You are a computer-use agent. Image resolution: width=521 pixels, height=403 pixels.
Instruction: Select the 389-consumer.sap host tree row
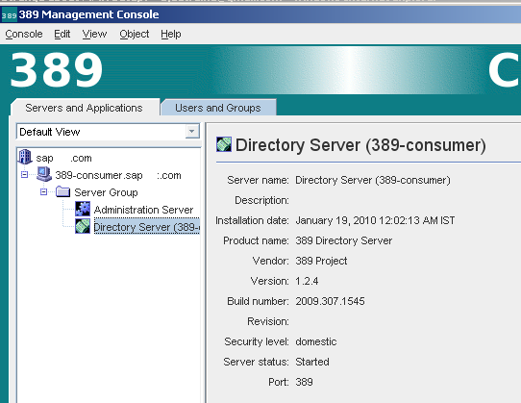point(118,175)
